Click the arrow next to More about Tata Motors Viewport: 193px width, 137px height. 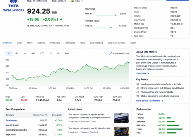[162, 101]
